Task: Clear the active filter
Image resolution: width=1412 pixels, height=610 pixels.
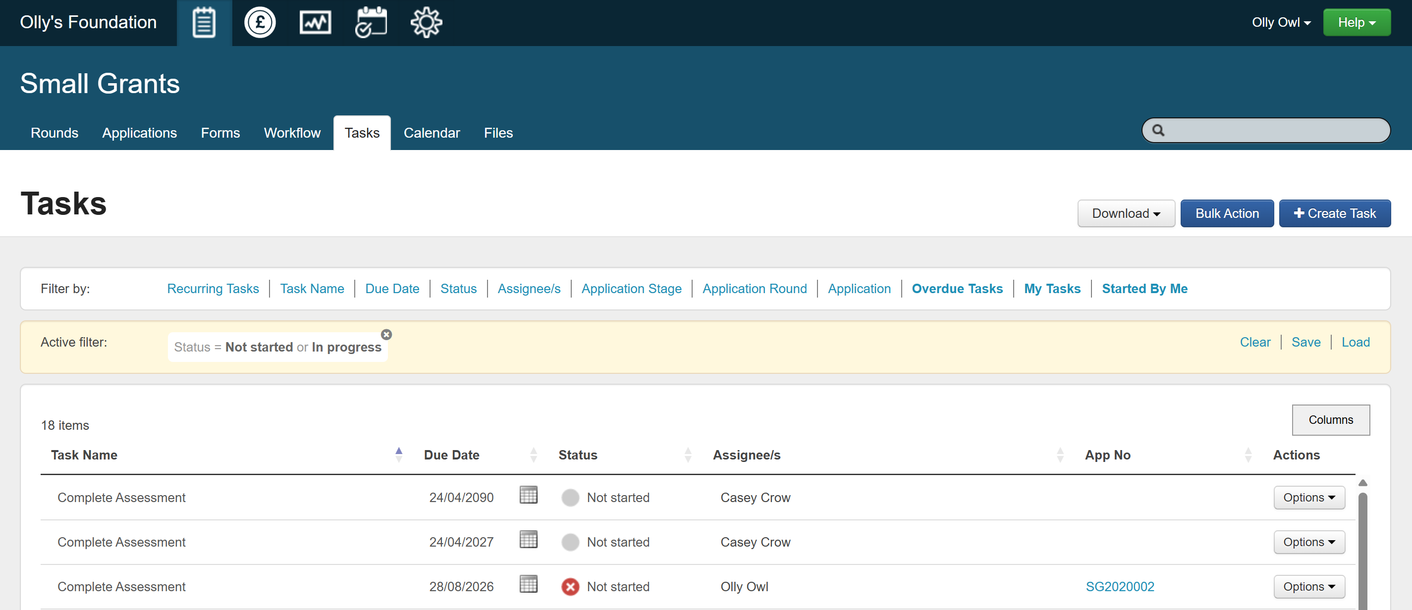Action: (1254, 342)
